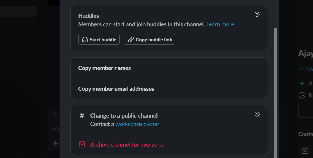
Task: Click the plus attachment button in the composer
Action: click(55, 143)
